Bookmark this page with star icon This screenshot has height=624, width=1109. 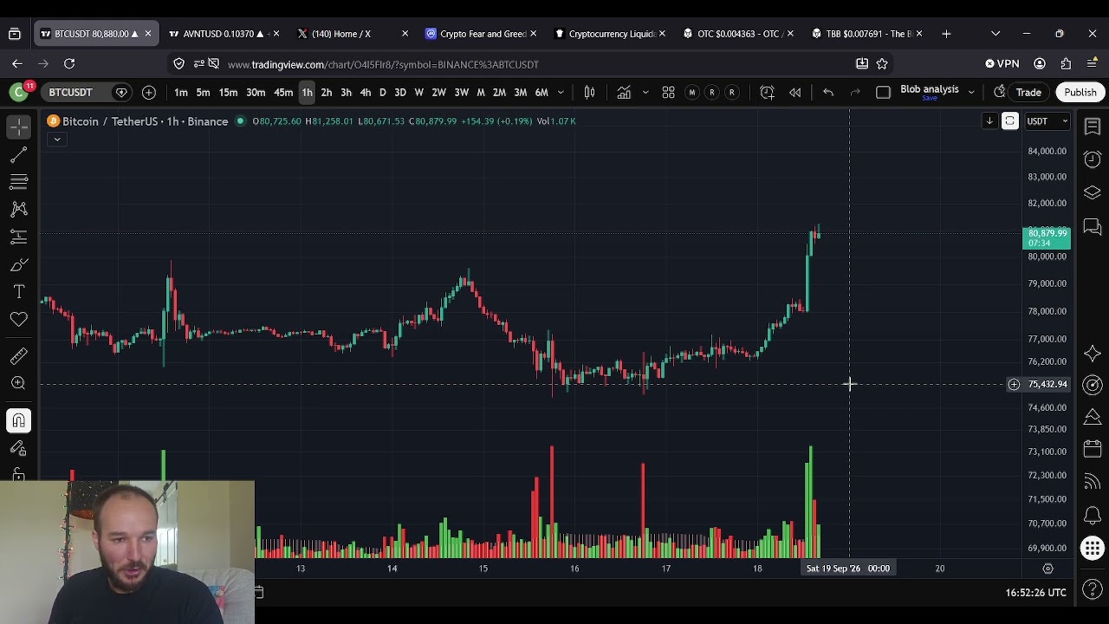tap(882, 63)
